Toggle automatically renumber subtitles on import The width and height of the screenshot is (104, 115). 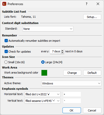(x=6, y=41)
